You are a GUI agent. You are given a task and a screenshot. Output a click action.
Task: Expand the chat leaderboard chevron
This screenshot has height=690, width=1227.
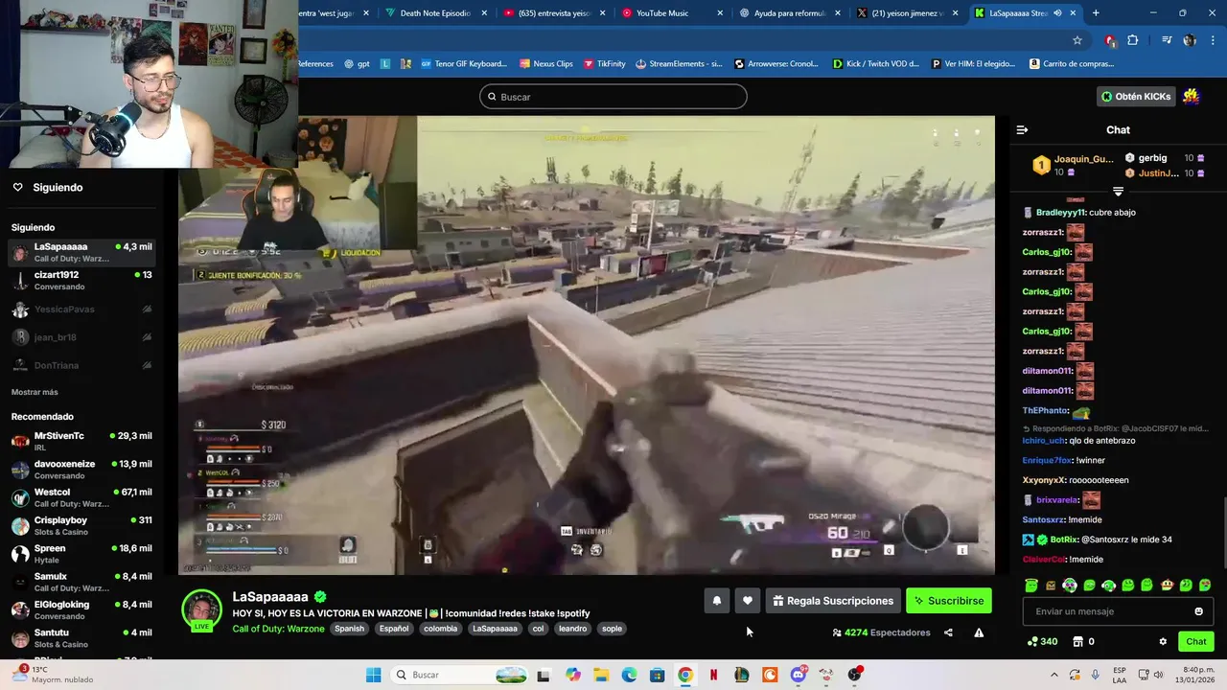[1118, 192]
